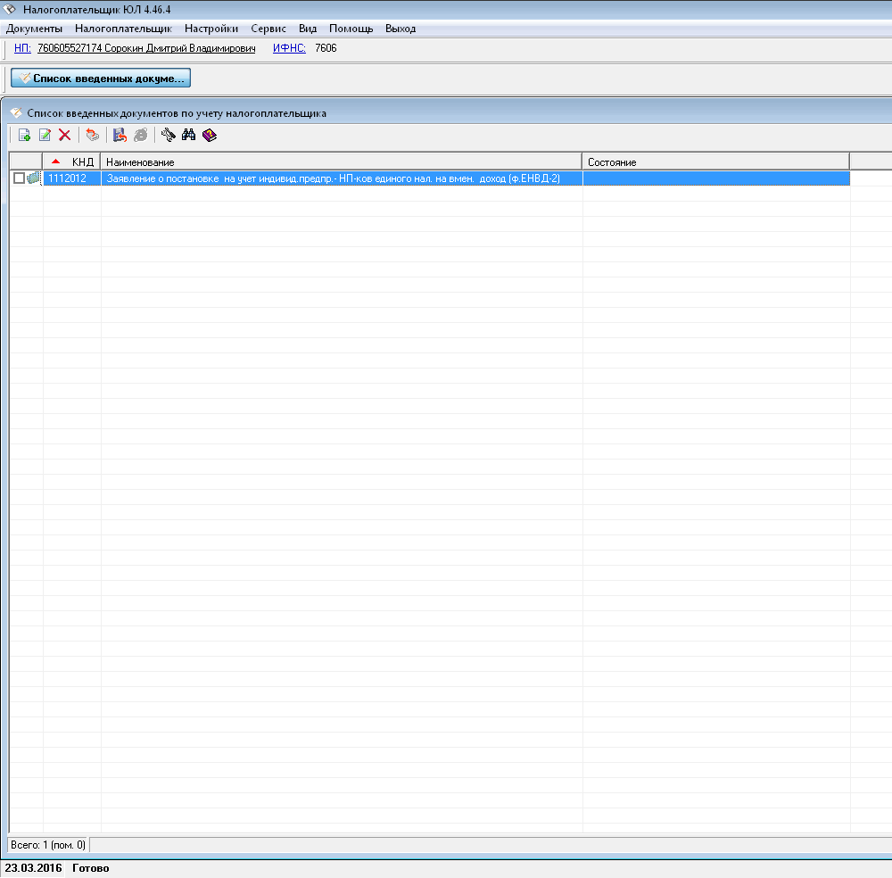This screenshot has height=878, width=892.
Task: Click the Состояние column header
Action: coord(715,162)
